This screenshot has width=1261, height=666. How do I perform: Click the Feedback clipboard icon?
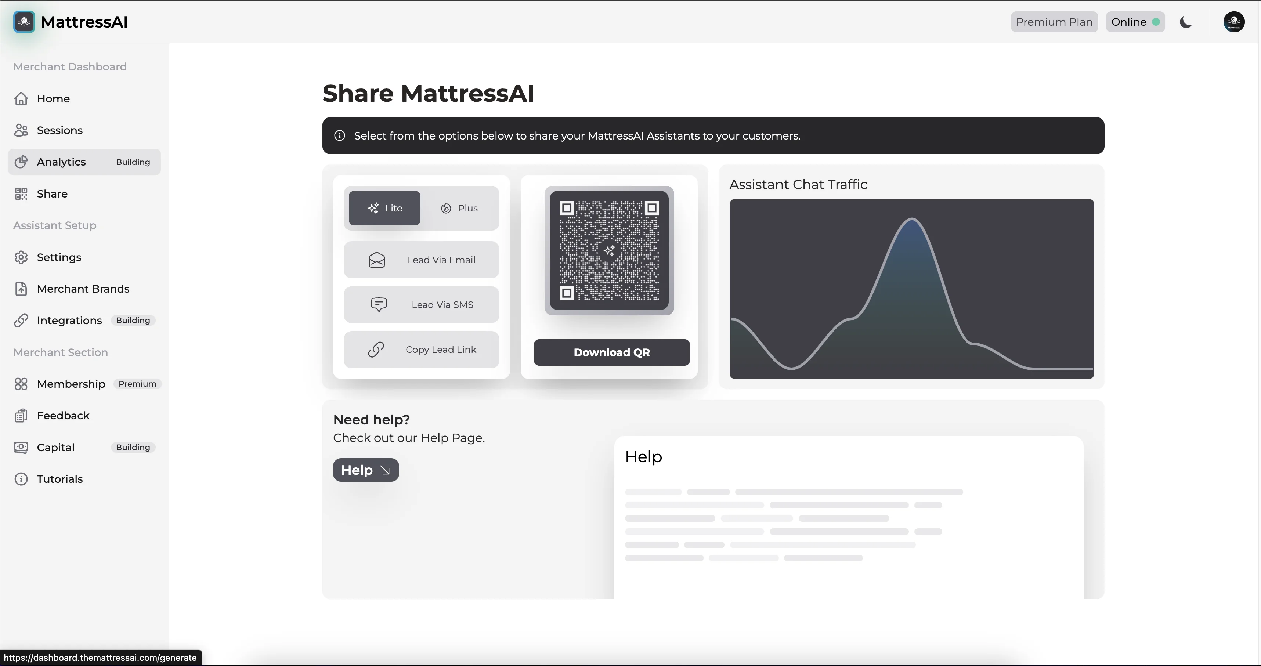[x=21, y=416]
